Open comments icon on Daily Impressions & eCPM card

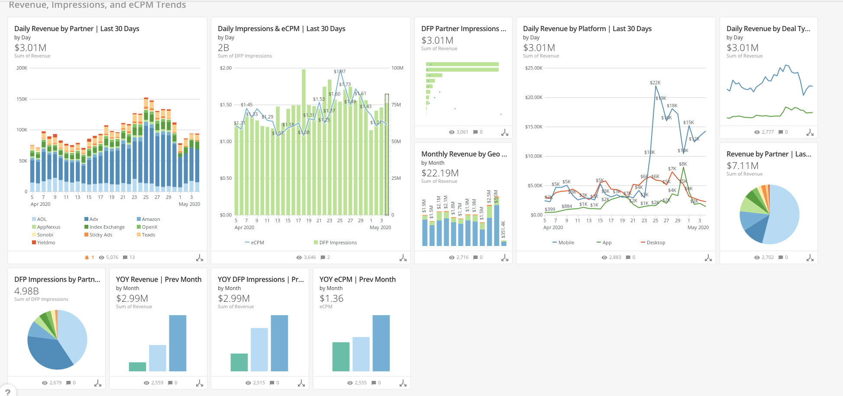click(x=323, y=258)
